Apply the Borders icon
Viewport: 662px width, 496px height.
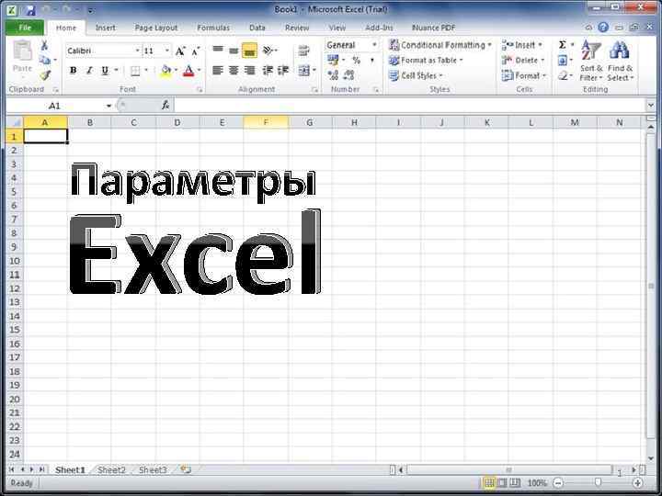point(135,71)
